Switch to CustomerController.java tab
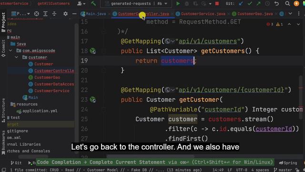The height and width of the screenshot is (172, 305). point(143,14)
